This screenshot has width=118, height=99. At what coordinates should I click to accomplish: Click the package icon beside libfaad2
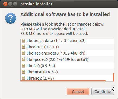point(23,78)
